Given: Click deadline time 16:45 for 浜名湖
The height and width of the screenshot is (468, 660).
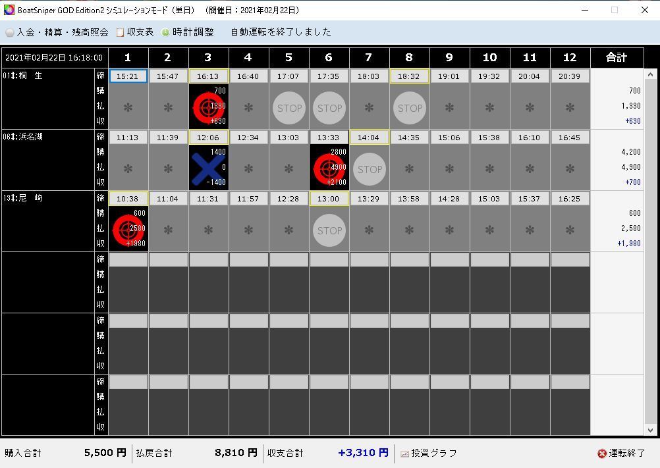Looking at the screenshot, I should coord(570,138).
